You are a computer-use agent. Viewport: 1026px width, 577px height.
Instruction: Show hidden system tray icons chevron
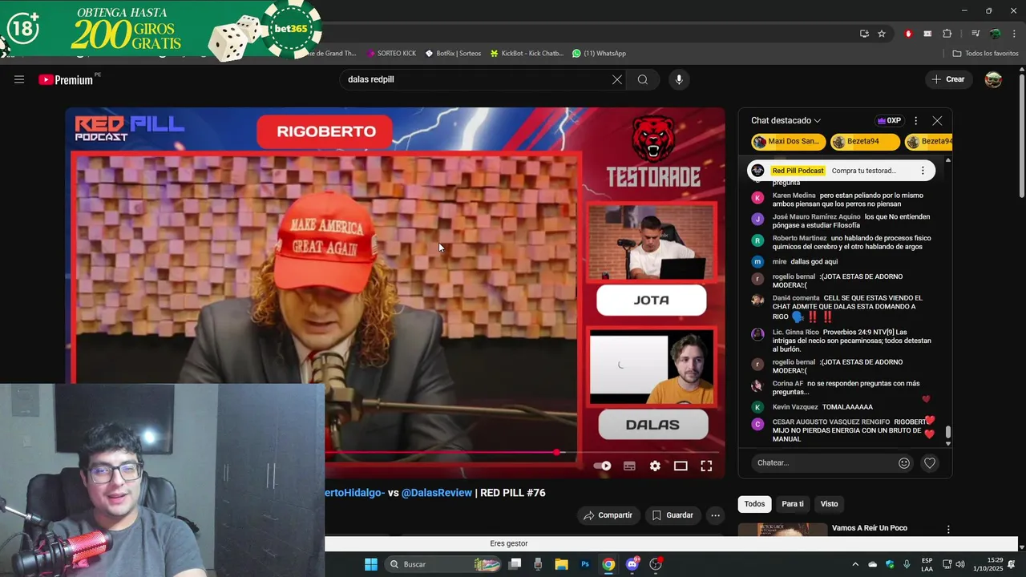click(x=855, y=564)
